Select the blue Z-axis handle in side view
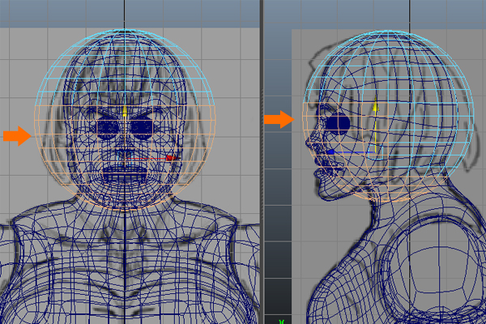This screenshot has height=324, width=486. [330, 152]
